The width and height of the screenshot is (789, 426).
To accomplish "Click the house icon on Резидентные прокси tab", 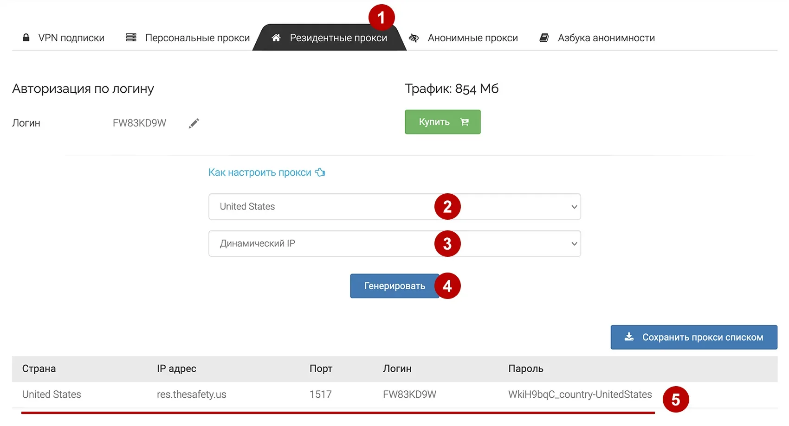I will [276, 38].
